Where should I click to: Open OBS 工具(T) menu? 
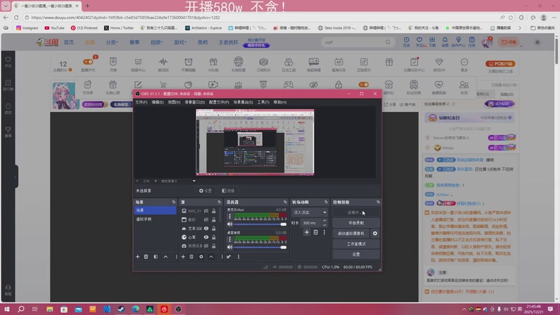[x=263, y=102]
